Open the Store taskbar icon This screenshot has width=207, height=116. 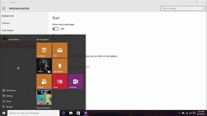click(78, 113)
